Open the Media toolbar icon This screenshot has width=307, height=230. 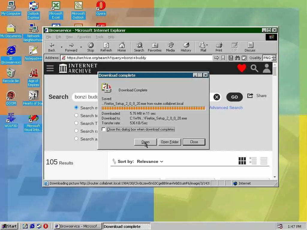click(x=170, y=47)
